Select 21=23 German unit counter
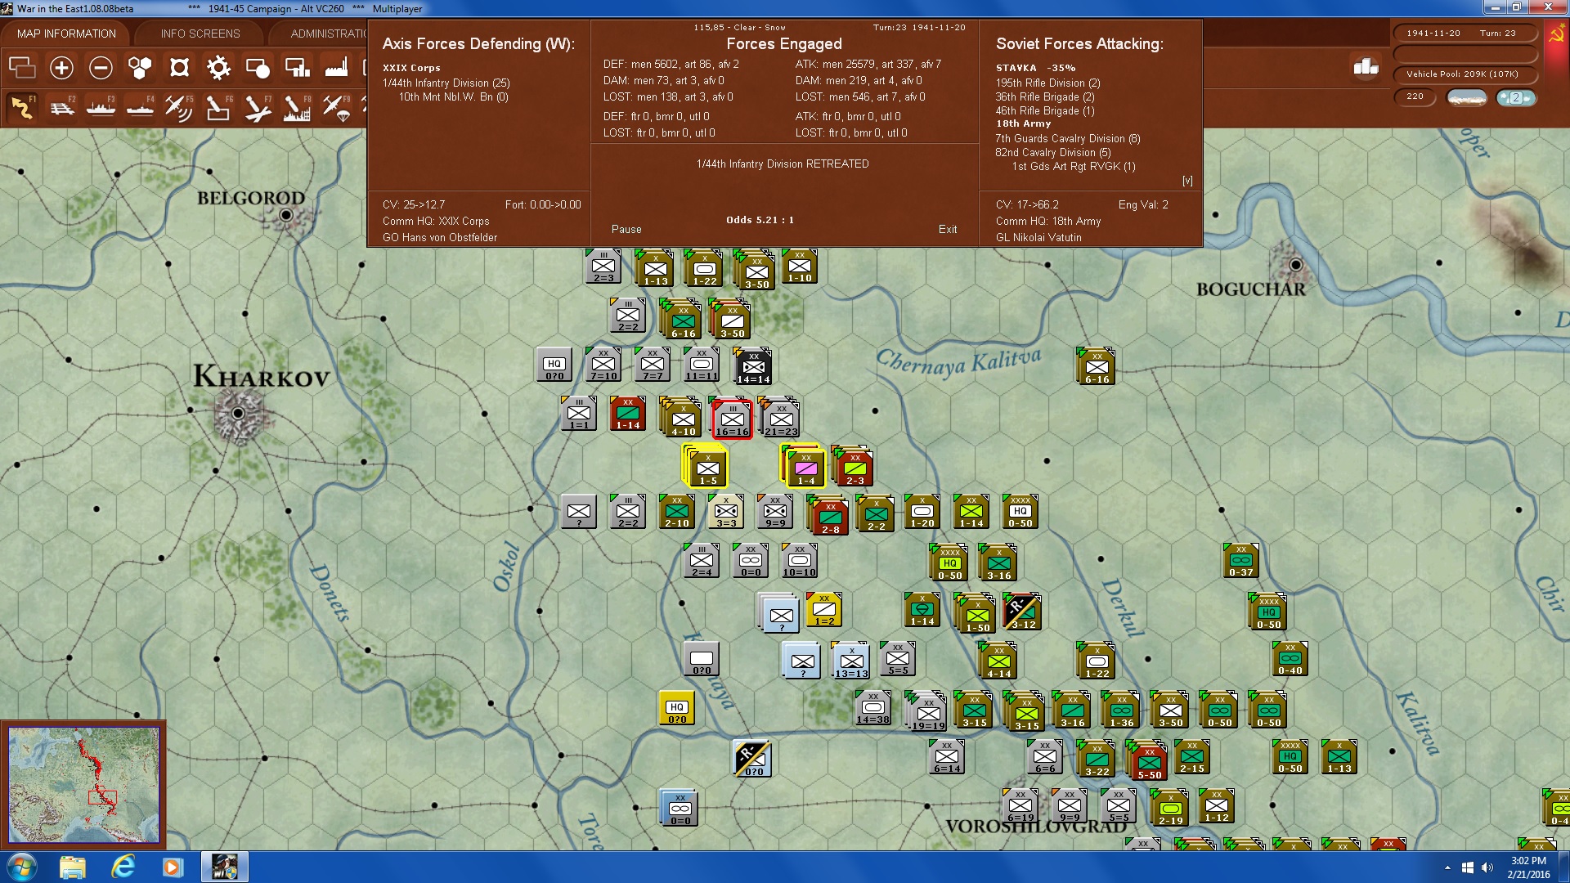This screenshot has height=883, width=1570. point(780,418)
